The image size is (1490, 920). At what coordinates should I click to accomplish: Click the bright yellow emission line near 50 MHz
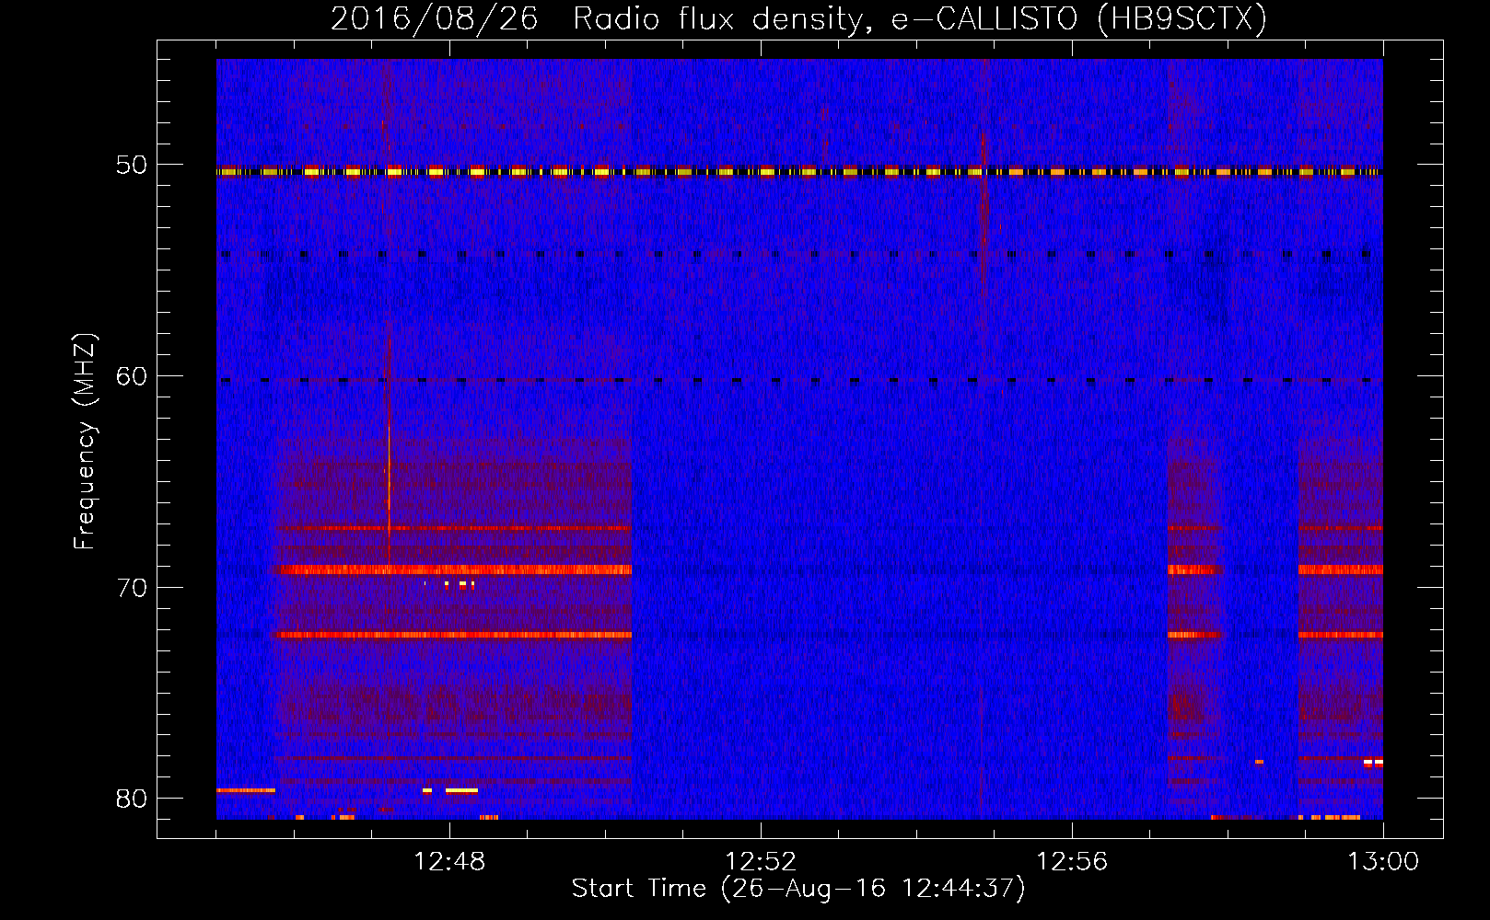point(799,172)
